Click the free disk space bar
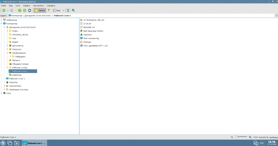The image size is (278, 146). point(256,137)
